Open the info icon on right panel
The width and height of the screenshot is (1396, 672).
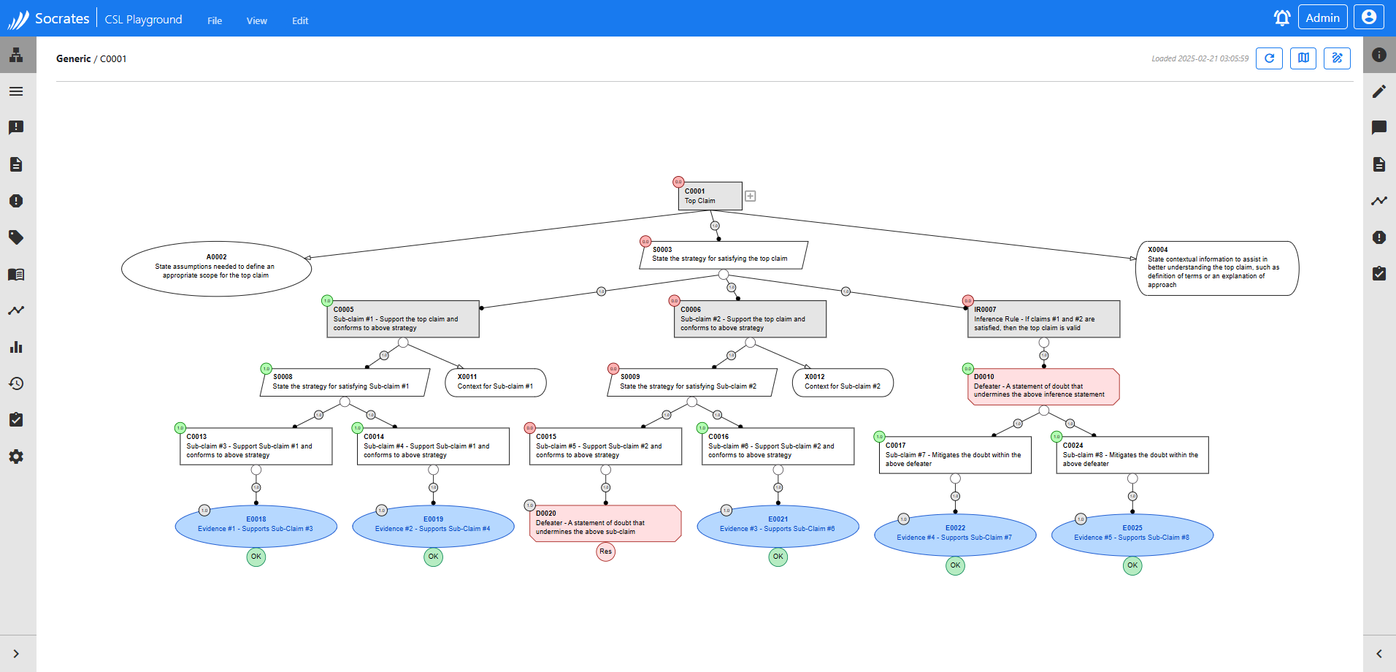click(1378, 55)
